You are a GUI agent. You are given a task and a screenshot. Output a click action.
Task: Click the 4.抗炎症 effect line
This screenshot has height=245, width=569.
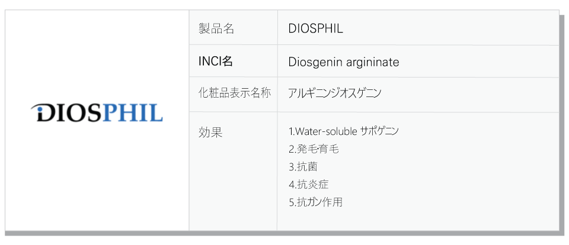308,185
